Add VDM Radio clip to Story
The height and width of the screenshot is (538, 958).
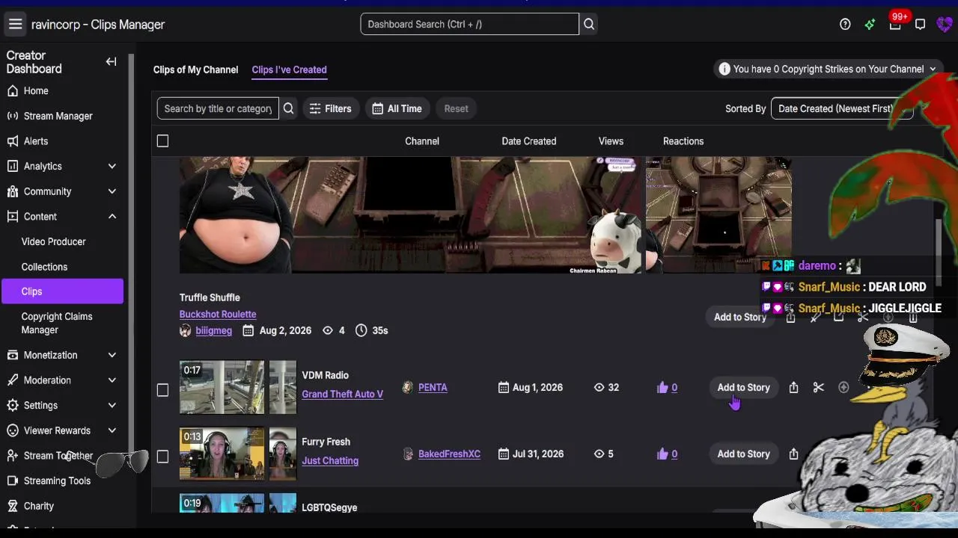(743, 387)
